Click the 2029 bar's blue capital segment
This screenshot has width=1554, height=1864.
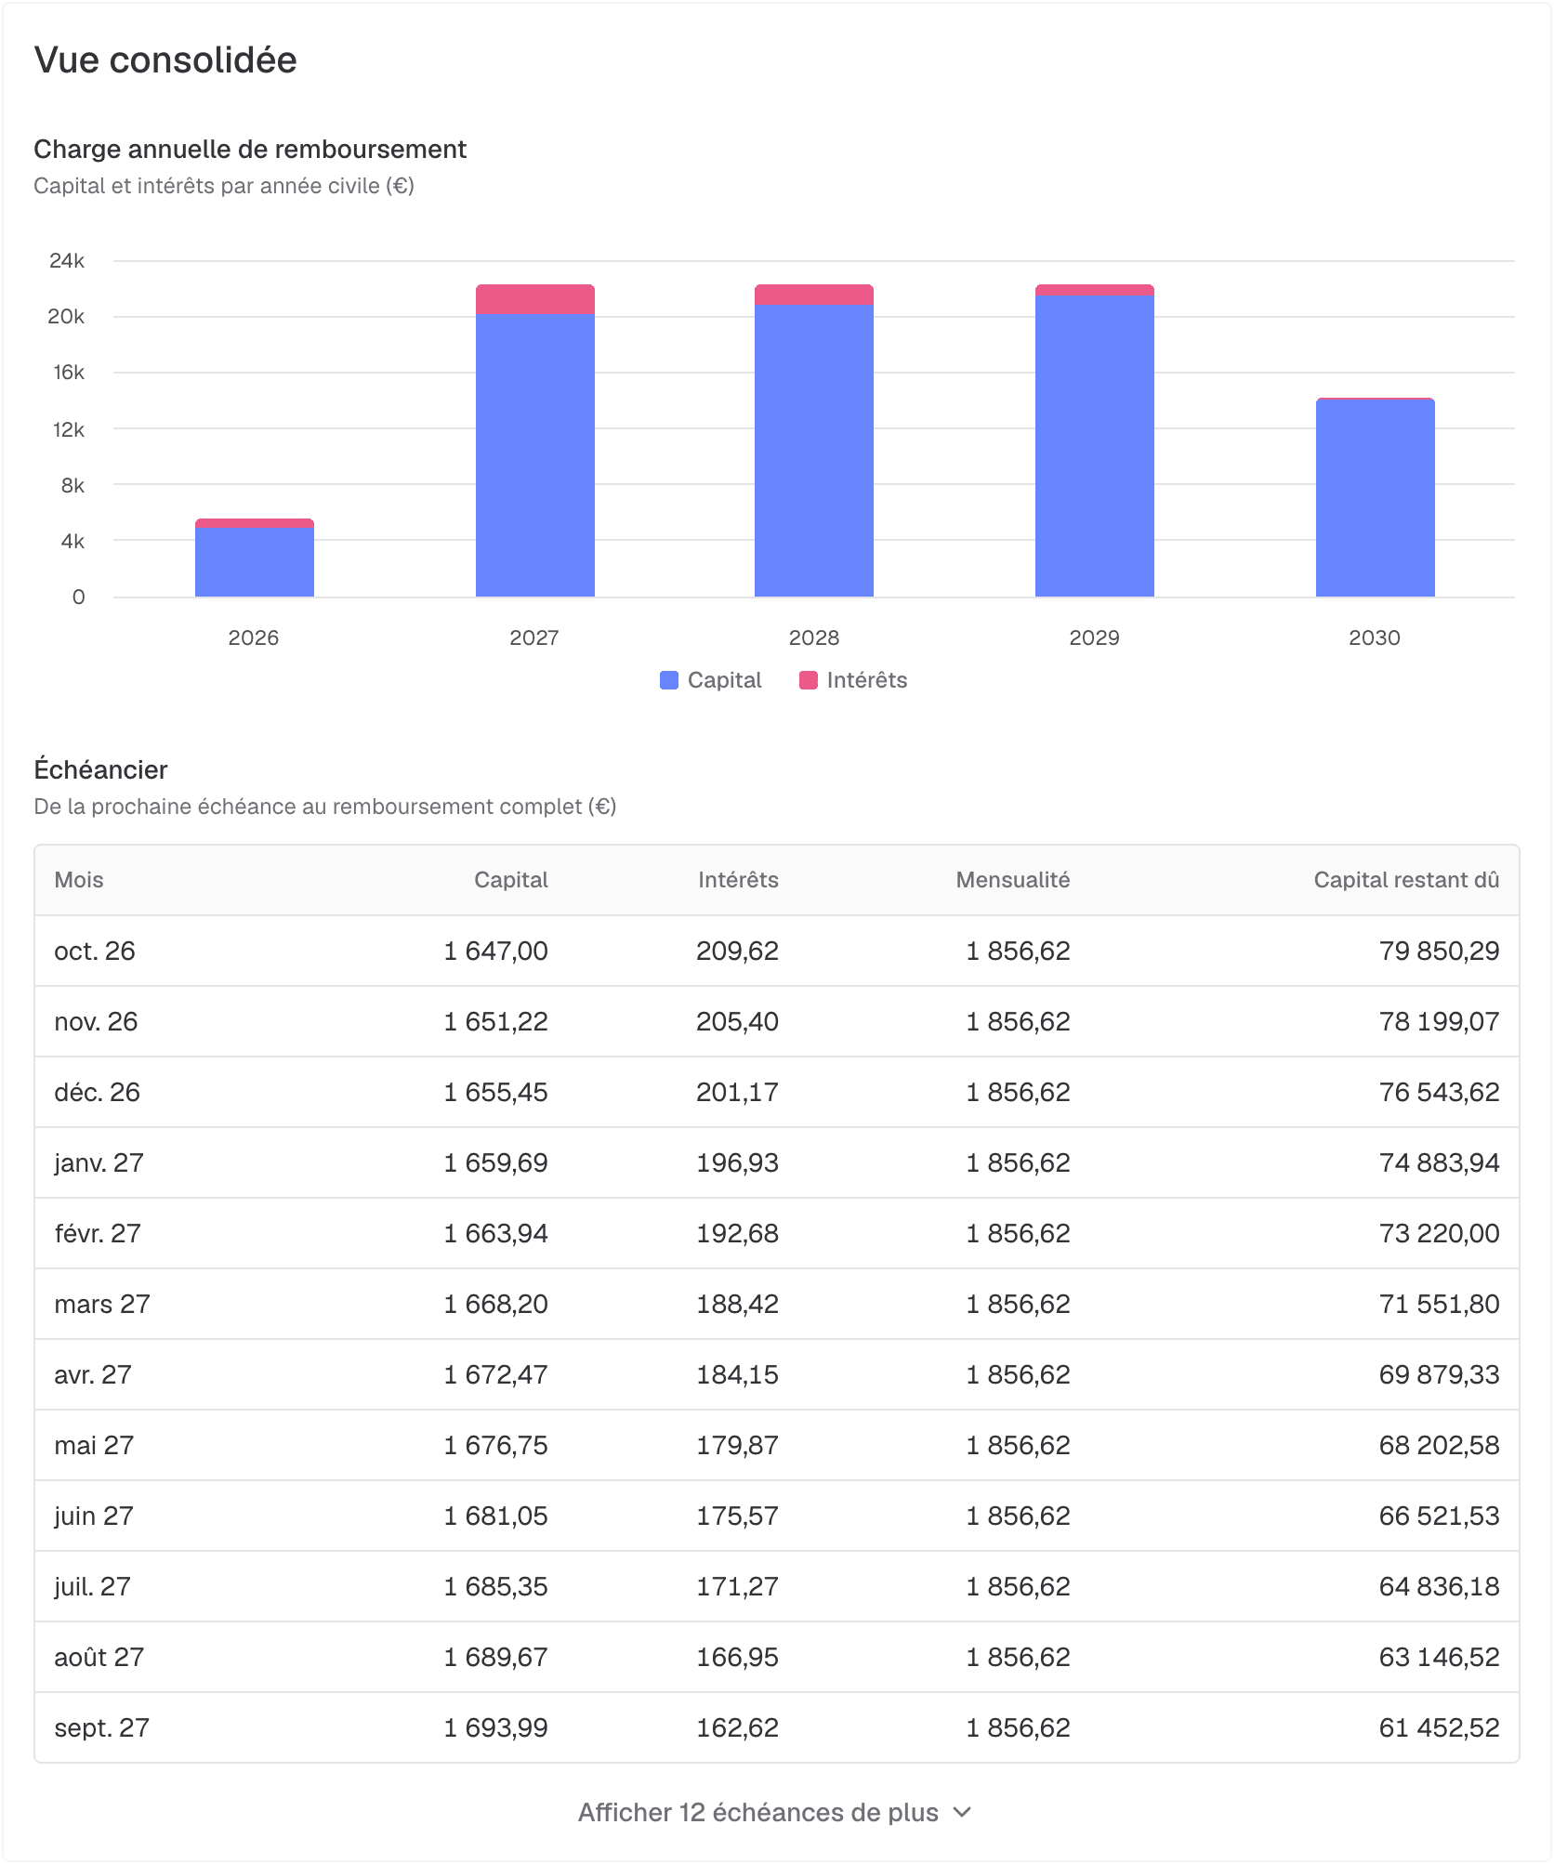pos(1095,446)
